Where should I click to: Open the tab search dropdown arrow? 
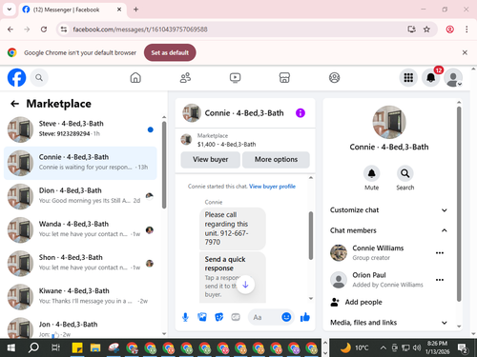click(x=10, y=10)
